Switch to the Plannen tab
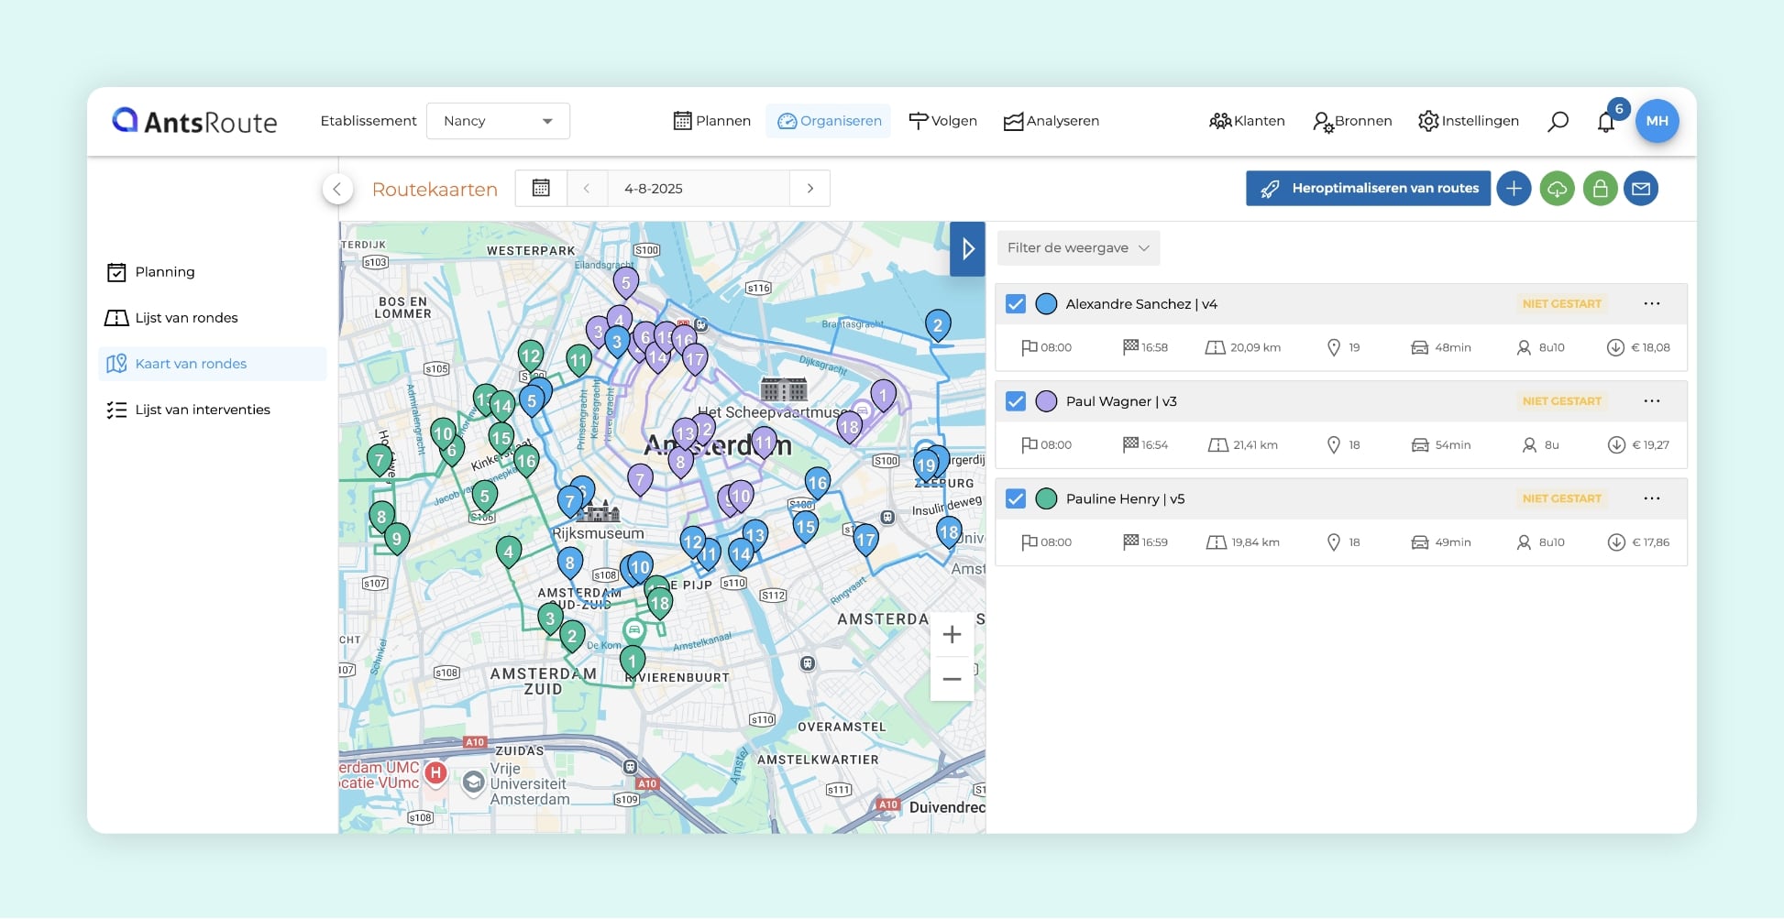The width and height of the screenshot is (1784, 919). 712,121
